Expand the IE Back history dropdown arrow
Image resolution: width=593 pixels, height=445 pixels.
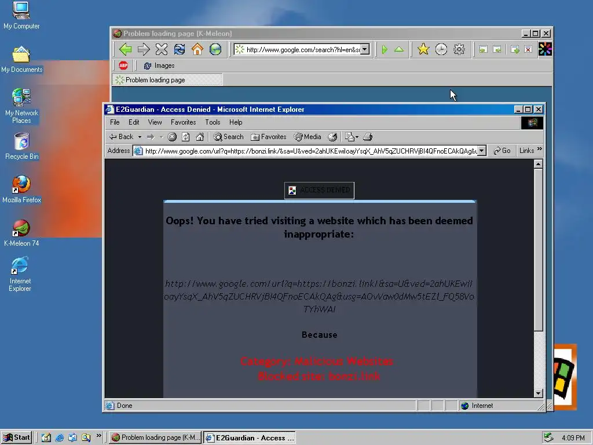coord(140,137)
